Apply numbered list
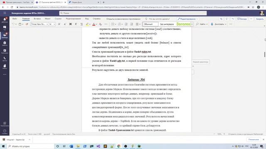 click(x=119, y=24)
